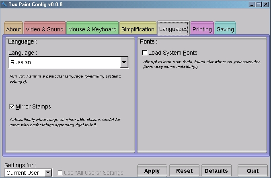Image resolution: width=271 pixels, height=178 pixels.
Task: Exit using the Quit button
Action: pyautogui.click(x=253, y=171)
